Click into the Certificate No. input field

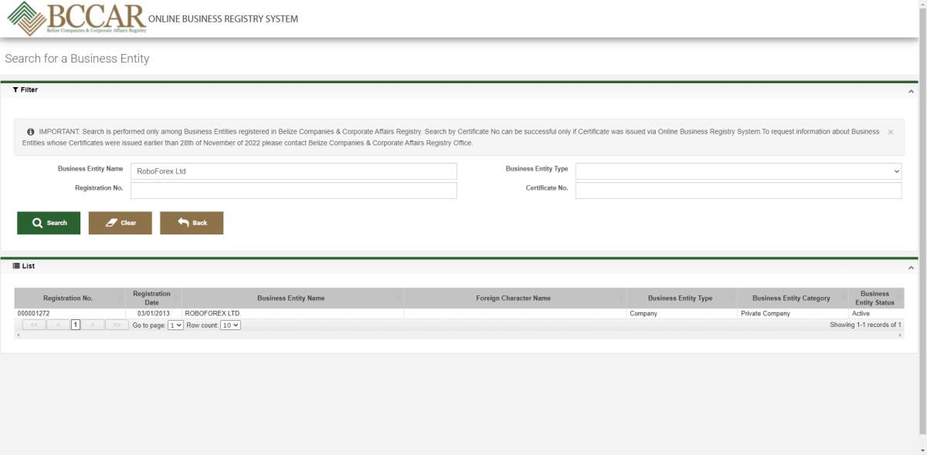click(738, 190)
